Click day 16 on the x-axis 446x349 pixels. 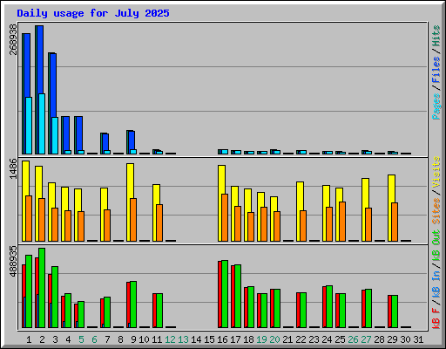(222, 339)
